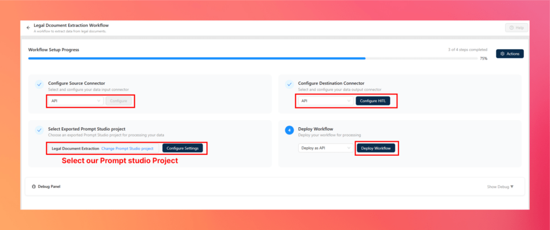Image resolution: width=550 pixels, height=230 pixels.
Task: Click the Prompt Studio project checkmark icon
Action: pyautogui.click(x=39, y=130)
